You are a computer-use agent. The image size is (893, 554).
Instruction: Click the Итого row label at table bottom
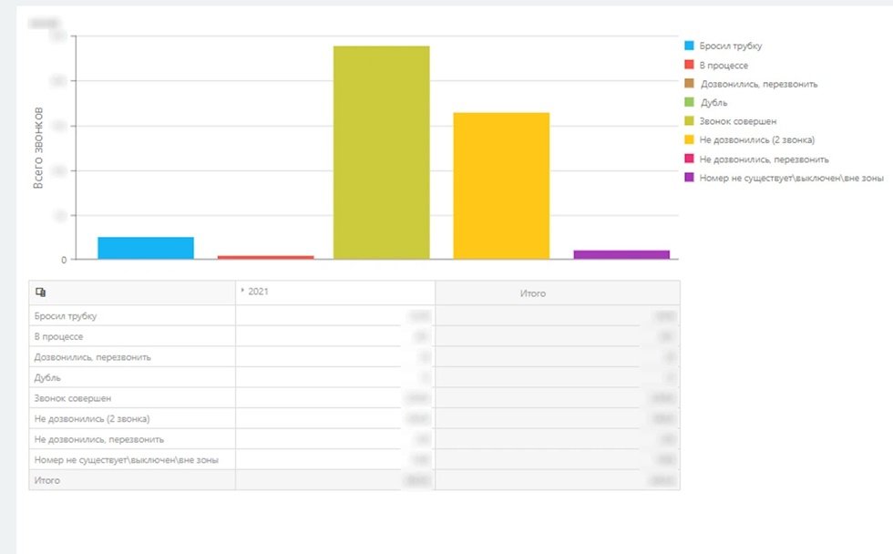tap(46, 480)
